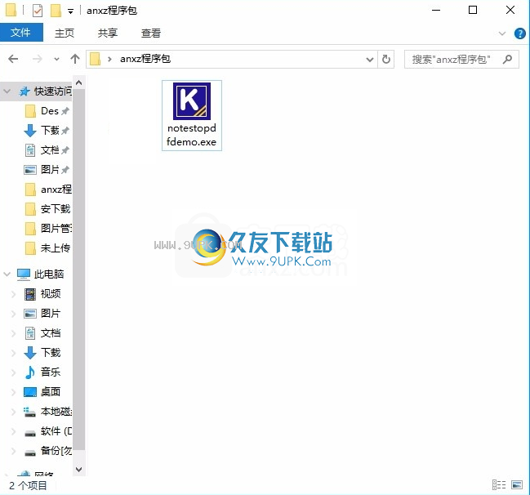Open the 文件 ribbon tab
This screenshot has width=530, height=495.
21,33
